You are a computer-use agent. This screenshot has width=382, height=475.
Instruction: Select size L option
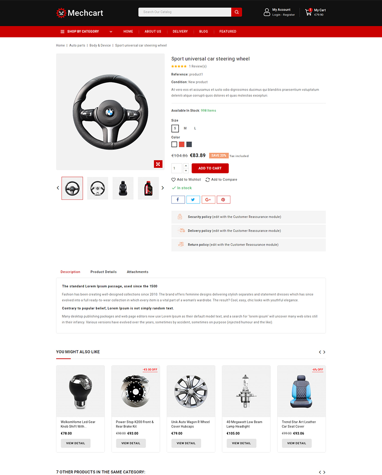(x=195, y=128)
